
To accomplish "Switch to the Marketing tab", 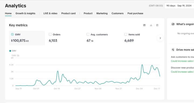I will tap(102, 13).
